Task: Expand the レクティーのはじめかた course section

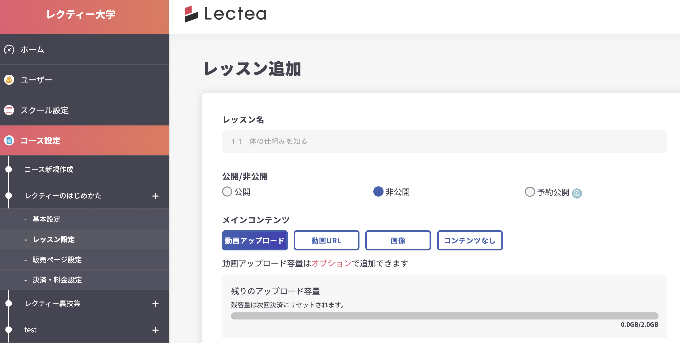Action: 155,196
